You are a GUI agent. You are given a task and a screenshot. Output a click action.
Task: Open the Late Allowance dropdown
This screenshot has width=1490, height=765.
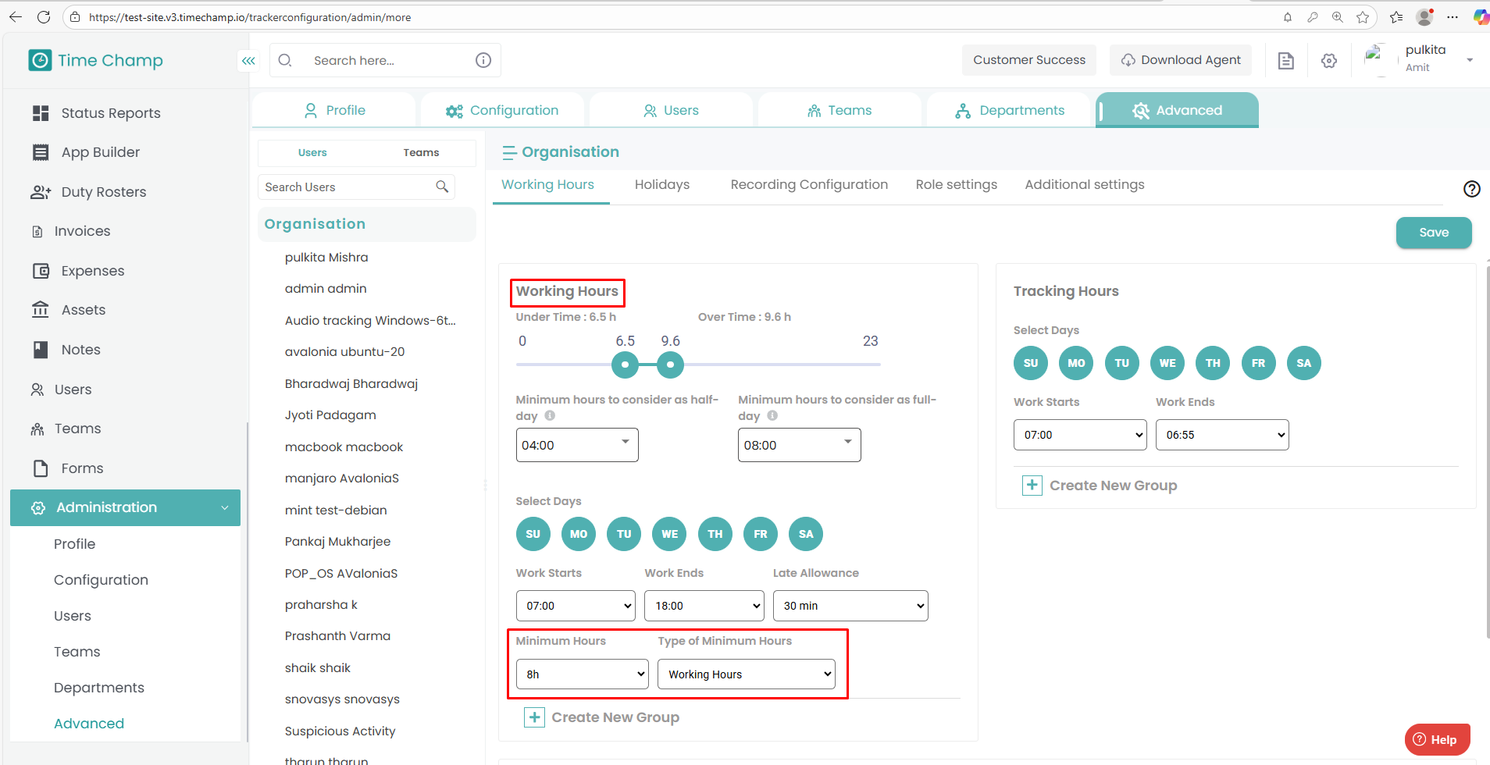tap(850, 606)
